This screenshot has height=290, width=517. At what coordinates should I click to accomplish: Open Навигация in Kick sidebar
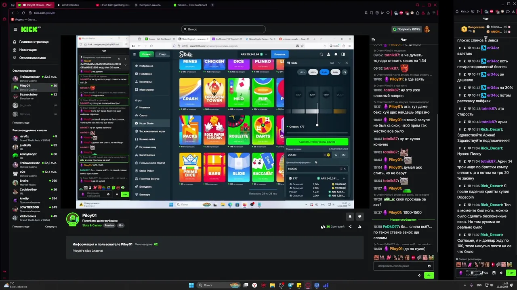(25, 50)
